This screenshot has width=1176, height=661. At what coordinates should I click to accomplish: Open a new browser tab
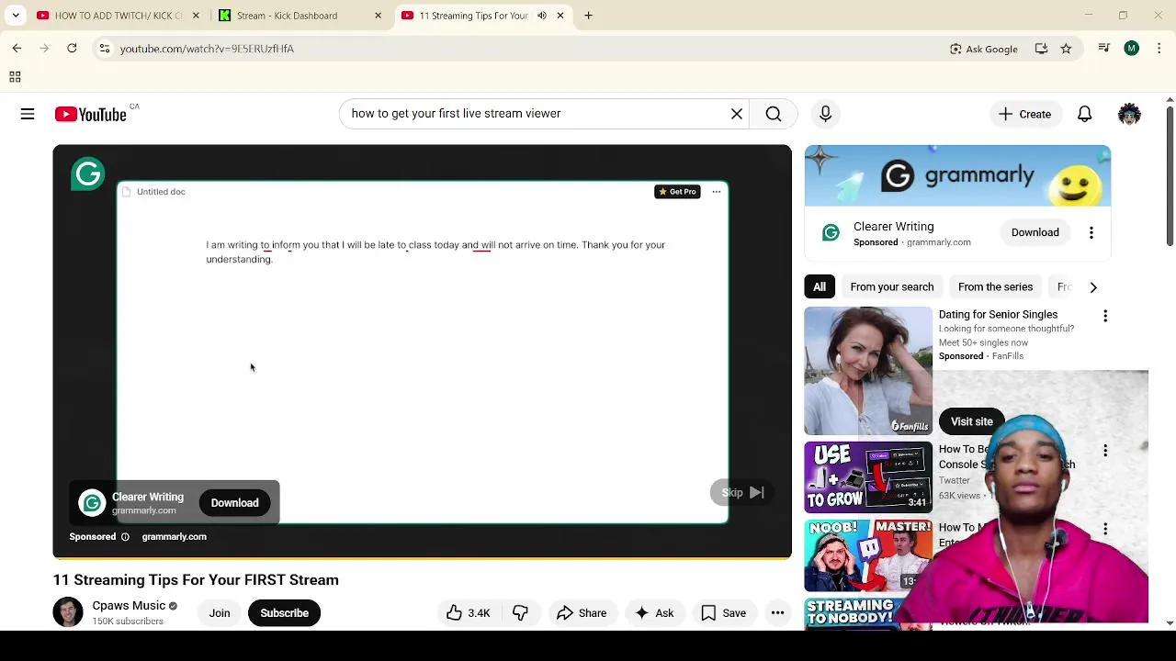(x=588, y=16)
